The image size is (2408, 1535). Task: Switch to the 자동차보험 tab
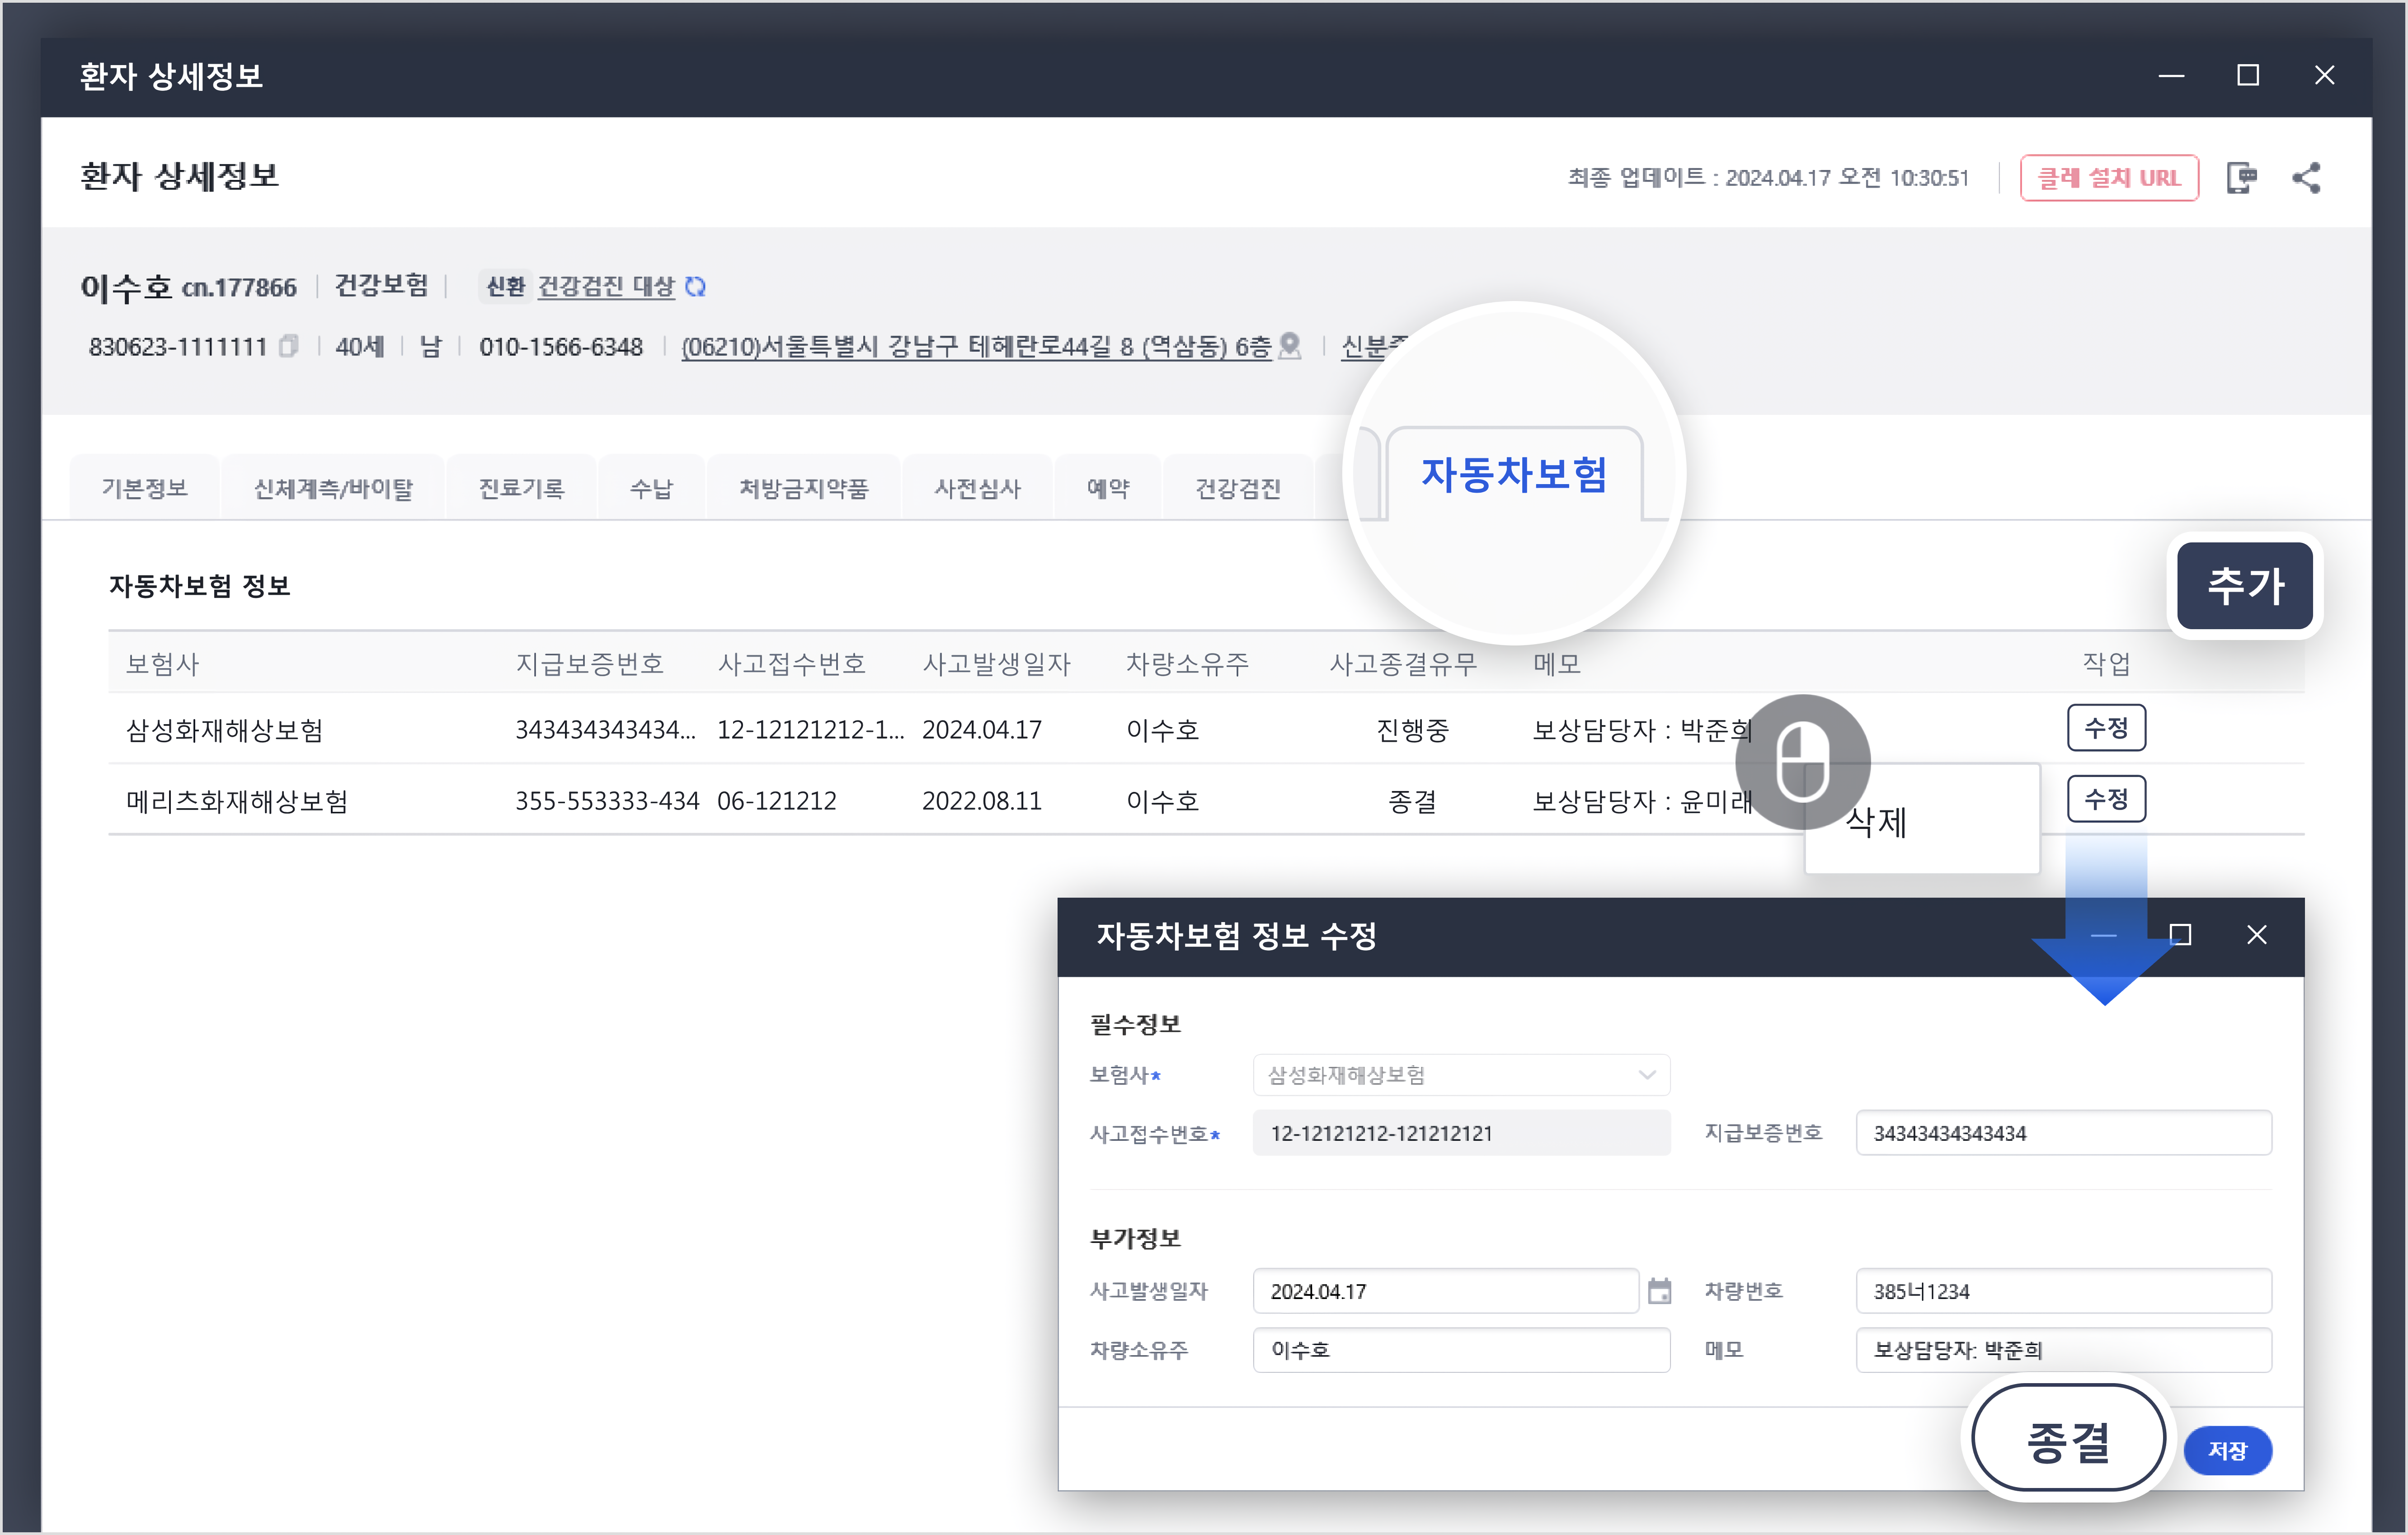[x=1513, y=475]
